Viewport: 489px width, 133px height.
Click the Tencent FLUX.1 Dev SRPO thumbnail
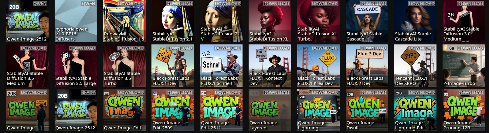pos(415,66)
